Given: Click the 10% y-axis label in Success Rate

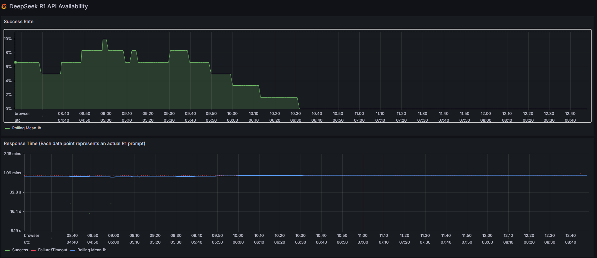Looking at the screenshot, I should click(8, 39).
